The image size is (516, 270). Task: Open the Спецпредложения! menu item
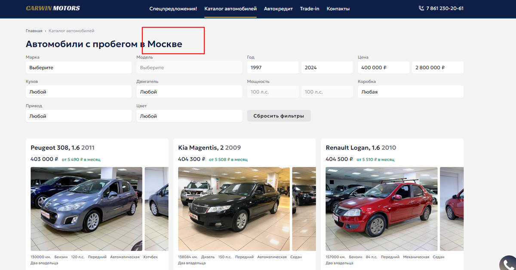[x=173, y=9]
